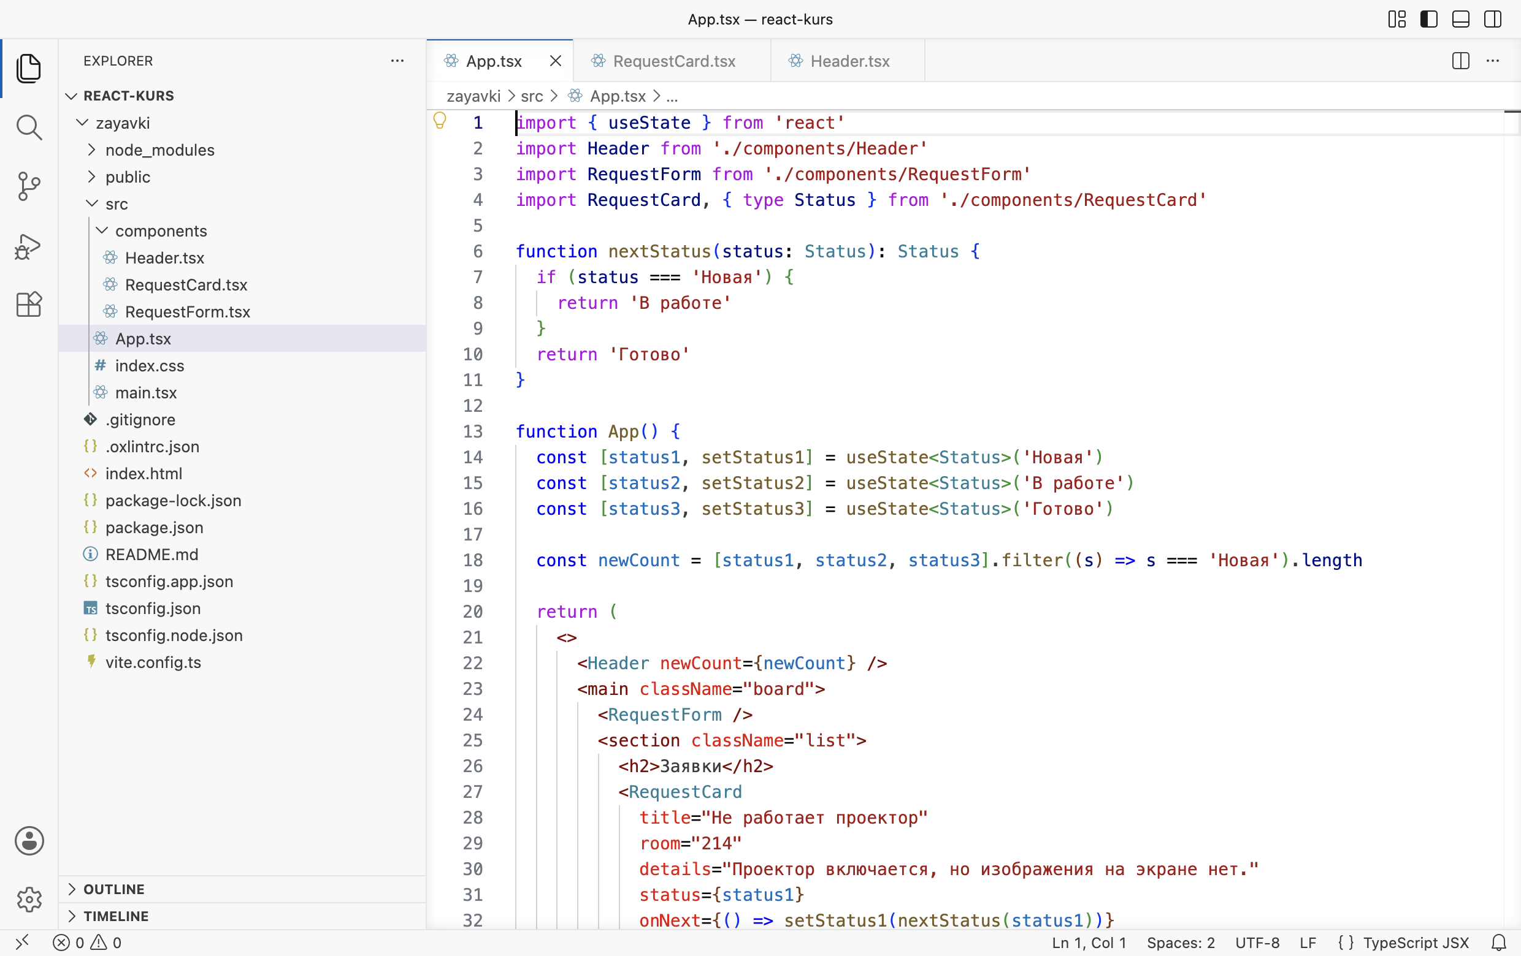
Task: Open the Accounts menu icon
Action: 29,841
